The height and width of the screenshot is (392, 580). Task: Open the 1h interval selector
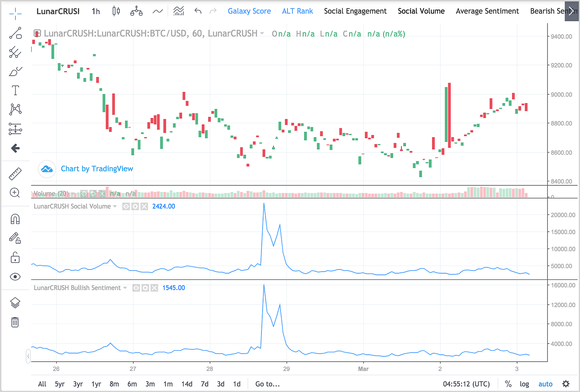(x=96, y=11)
